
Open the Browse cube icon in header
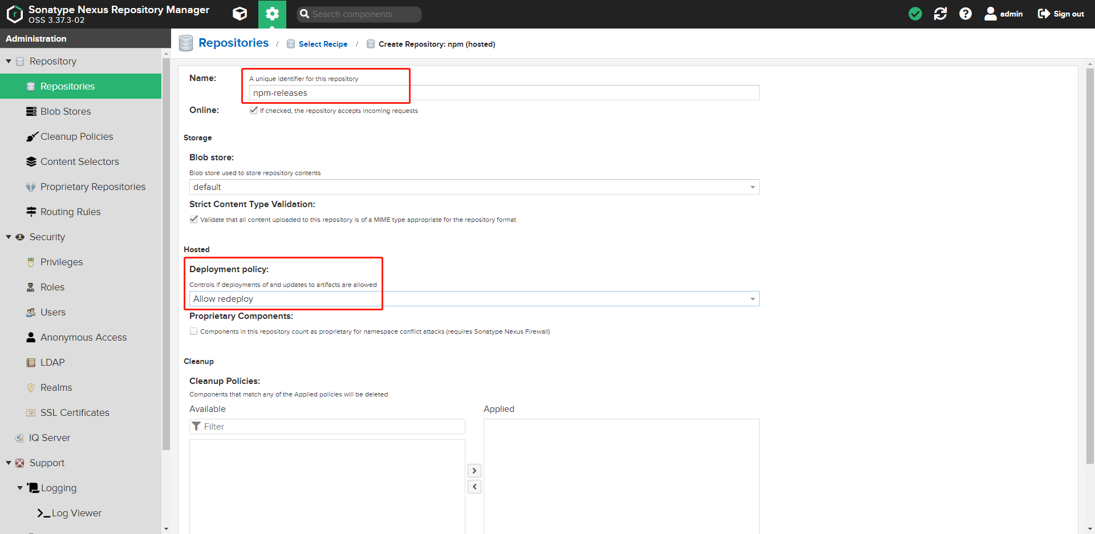tap(240, 14)
